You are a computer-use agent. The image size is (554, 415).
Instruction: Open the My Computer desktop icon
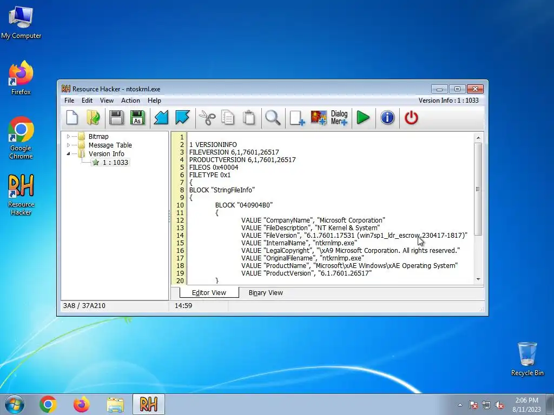(21, 22)
